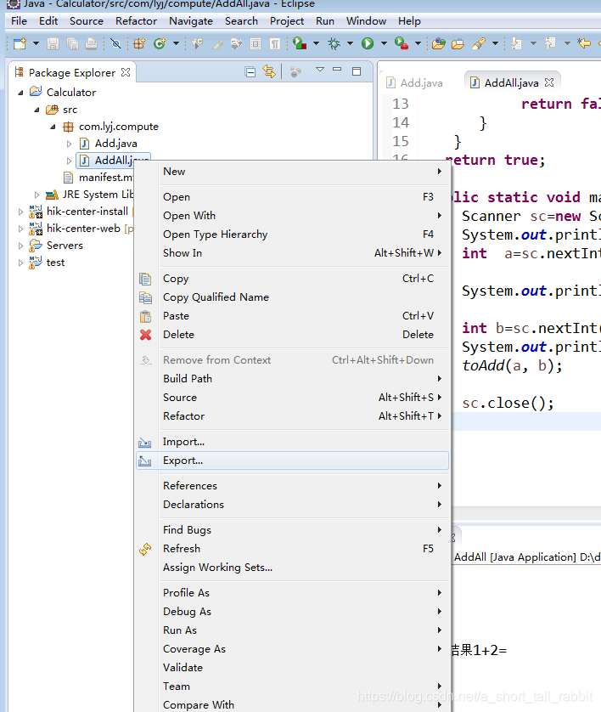Open the Debug dropdown arrow
The height and width of the screenshot is (712, 601).
click(351, 43)
